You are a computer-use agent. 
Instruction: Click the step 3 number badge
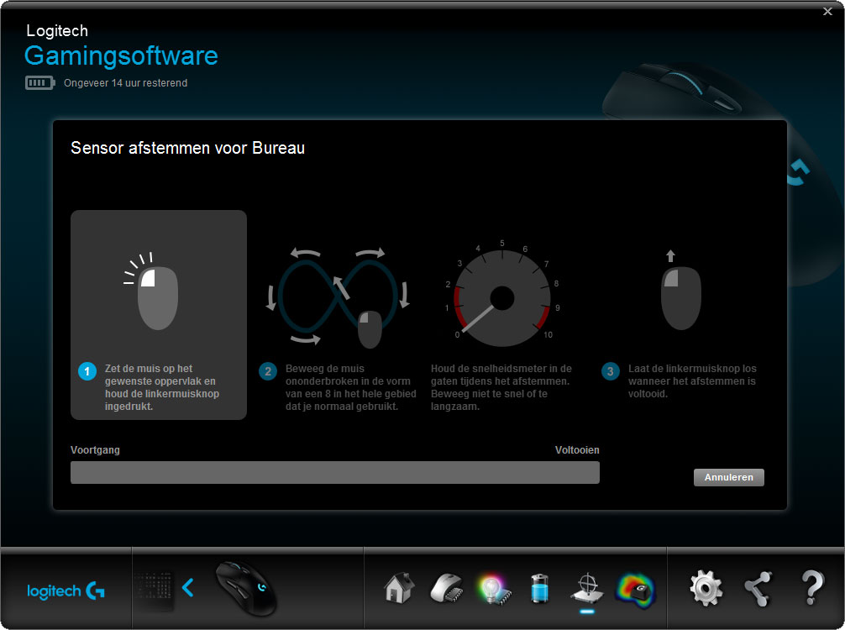coord(610,371)
